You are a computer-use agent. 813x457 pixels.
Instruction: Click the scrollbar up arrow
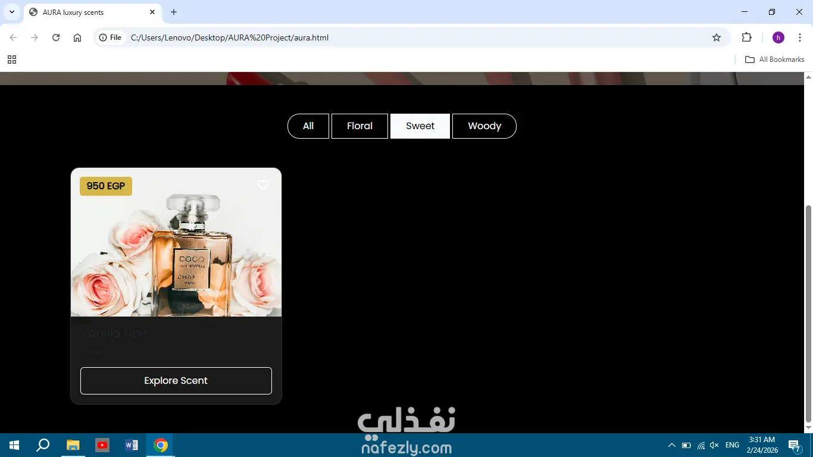[808, 77]
